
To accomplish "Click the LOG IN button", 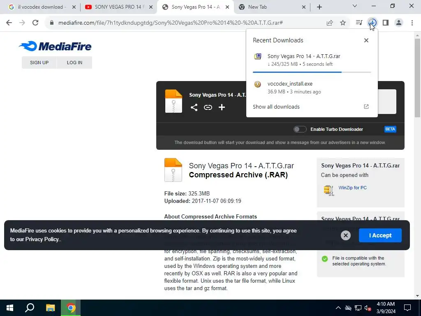I will (x=75, y=63).
